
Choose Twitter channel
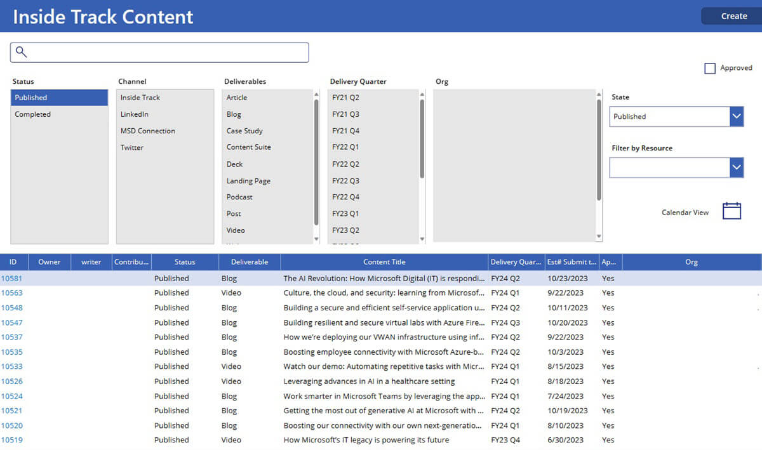click(165, 147)
